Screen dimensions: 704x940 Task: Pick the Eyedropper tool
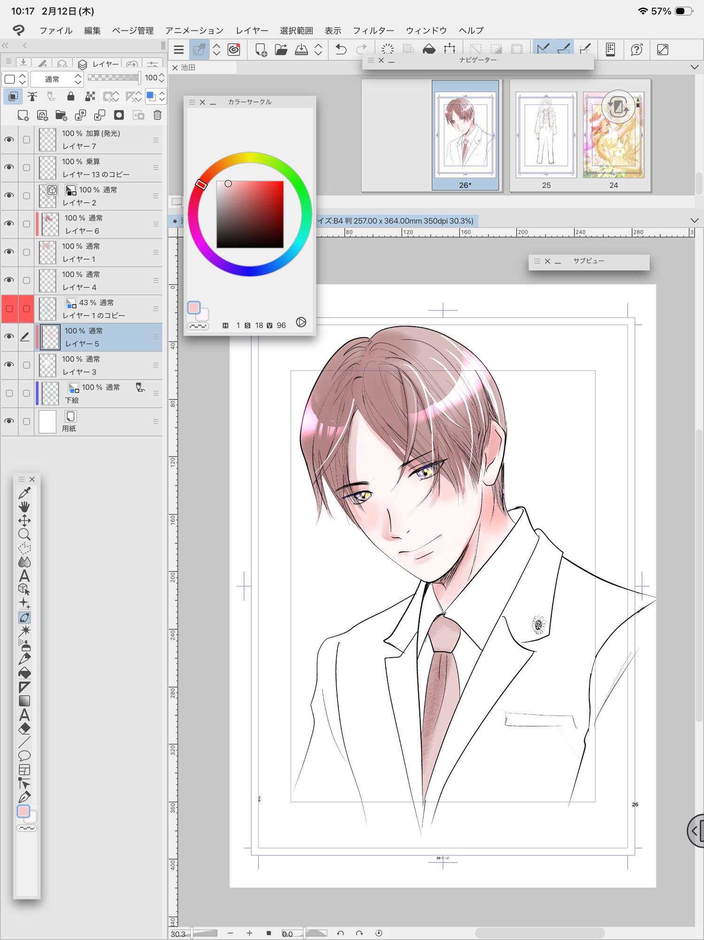24,493
